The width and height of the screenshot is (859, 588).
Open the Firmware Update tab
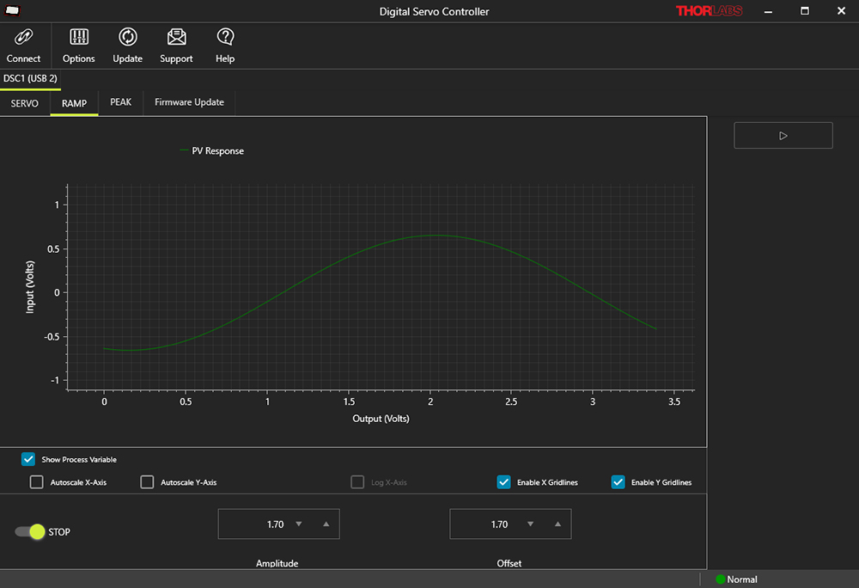pyautogui.click(x=189, y=102)
